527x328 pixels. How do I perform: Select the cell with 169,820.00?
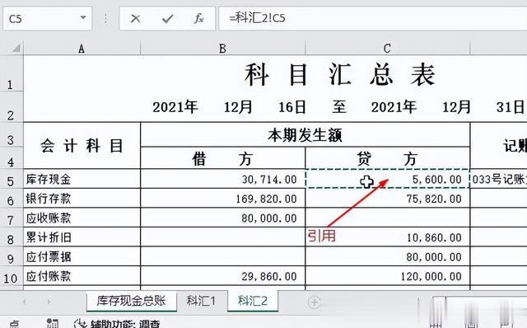tap(222, 198)
